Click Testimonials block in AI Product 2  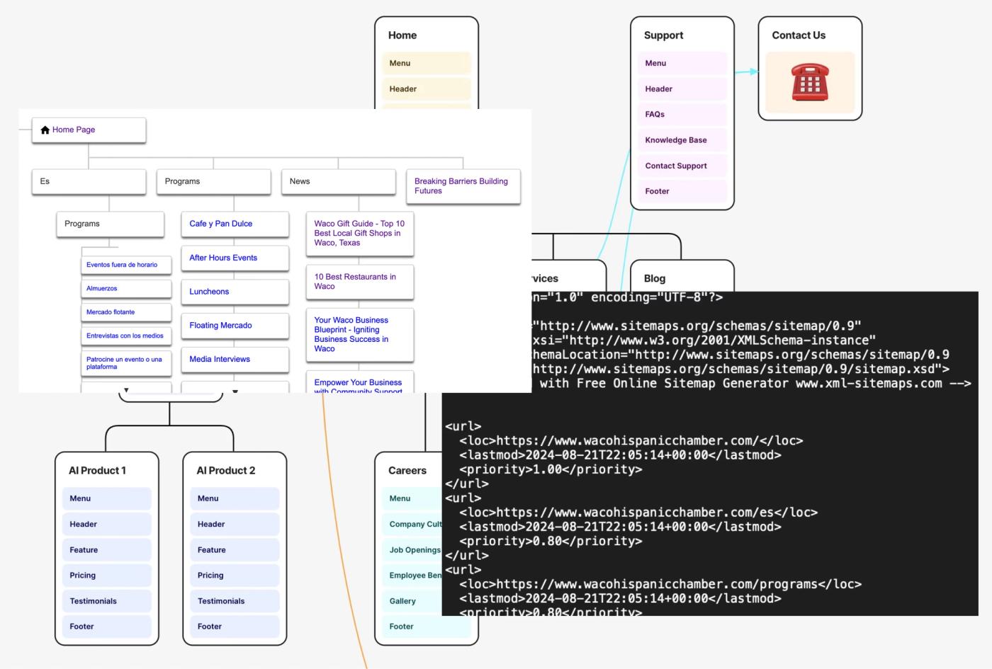[235, 602]
